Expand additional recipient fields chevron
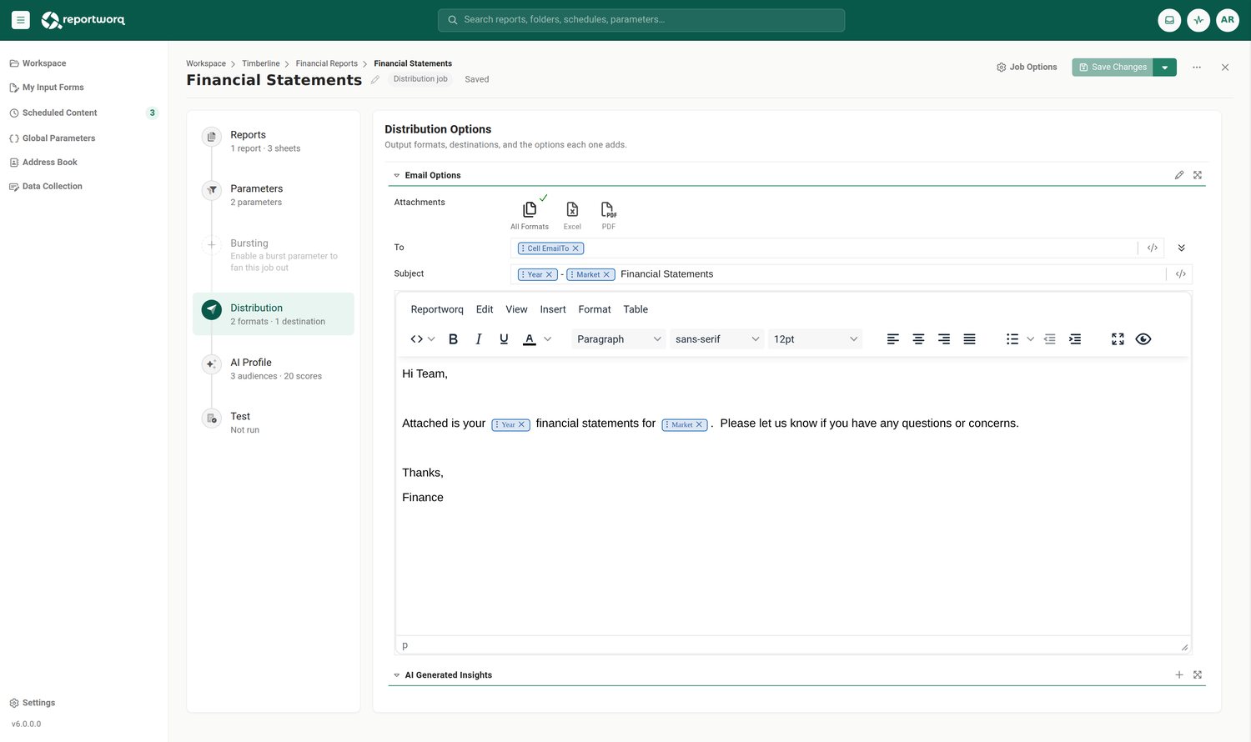 [1181, 248]
